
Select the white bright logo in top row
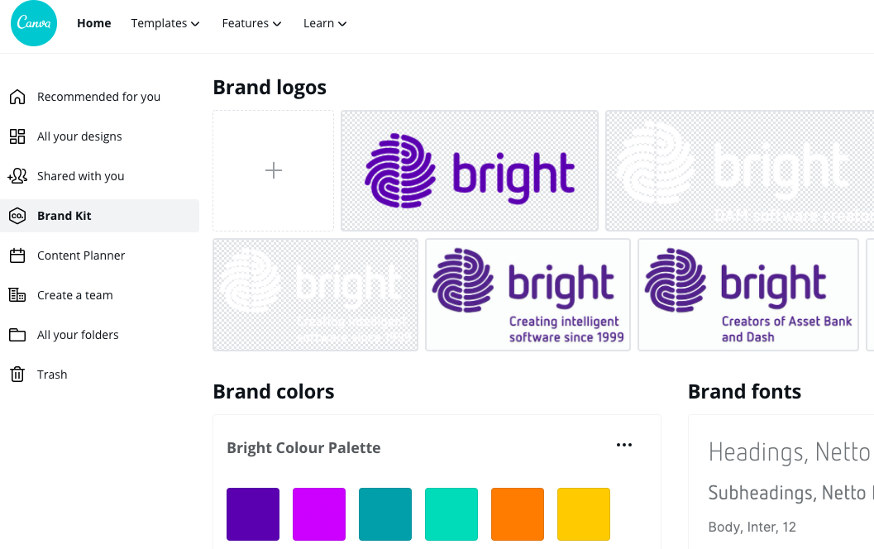[x=740, y=170]
